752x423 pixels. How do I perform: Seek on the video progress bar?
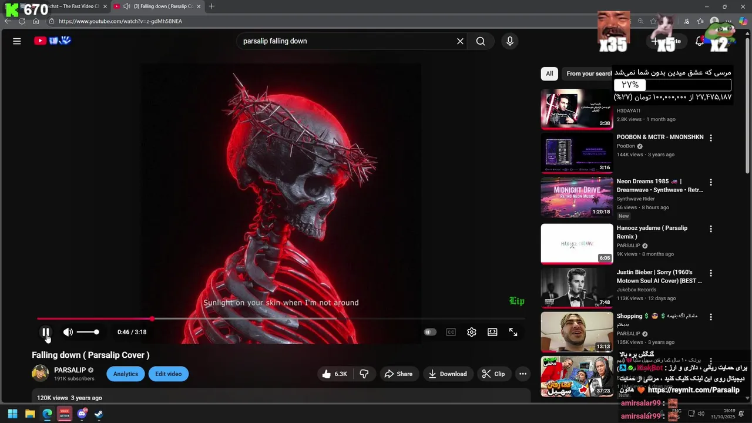pos(281,319)
